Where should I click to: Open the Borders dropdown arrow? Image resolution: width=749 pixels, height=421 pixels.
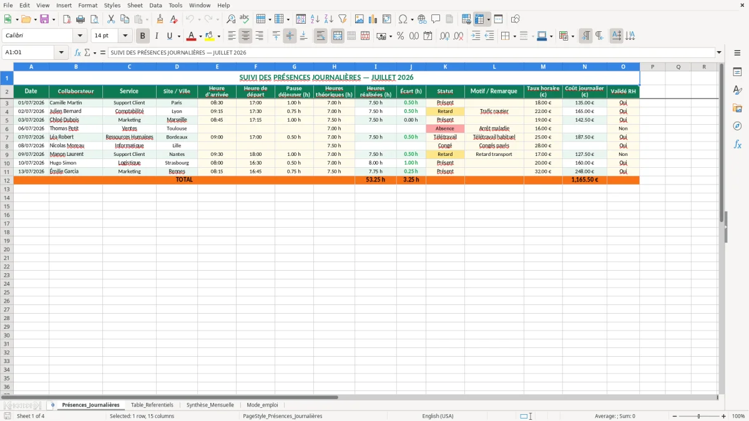514,36
